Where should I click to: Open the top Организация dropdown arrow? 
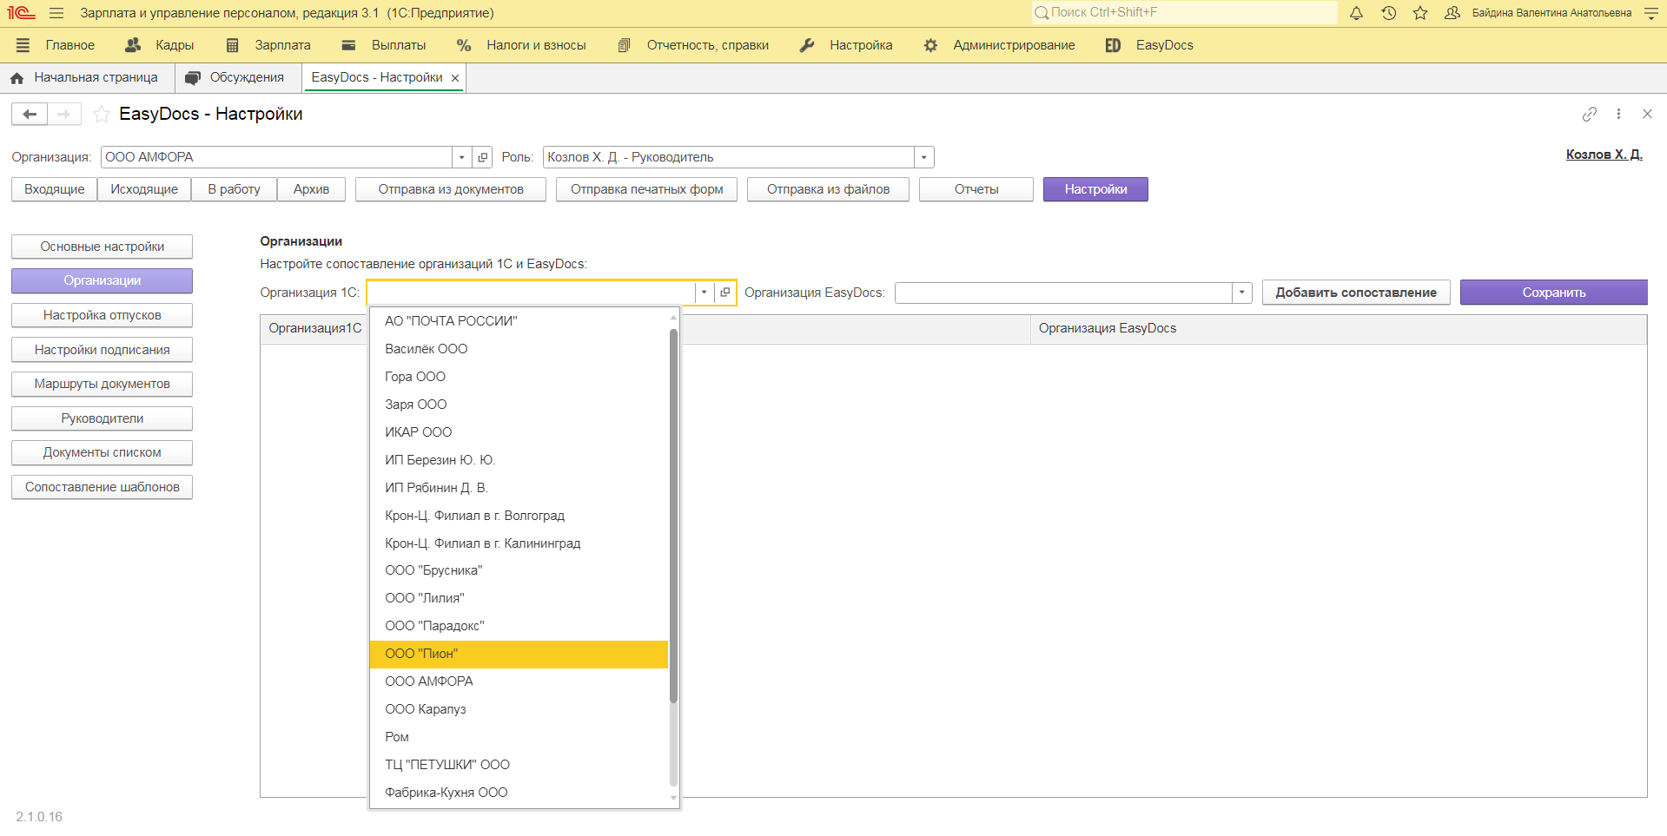(x=461, y=157)
